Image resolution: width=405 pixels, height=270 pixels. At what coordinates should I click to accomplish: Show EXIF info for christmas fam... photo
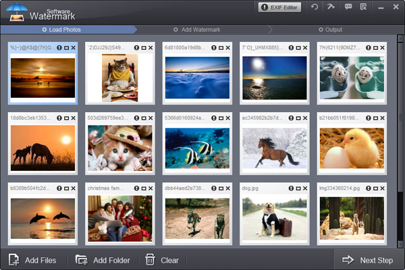click(x=136, y=188)
